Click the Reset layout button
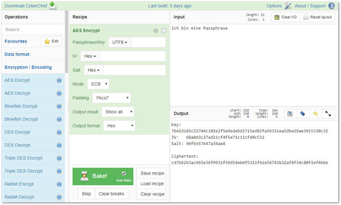 318,17
